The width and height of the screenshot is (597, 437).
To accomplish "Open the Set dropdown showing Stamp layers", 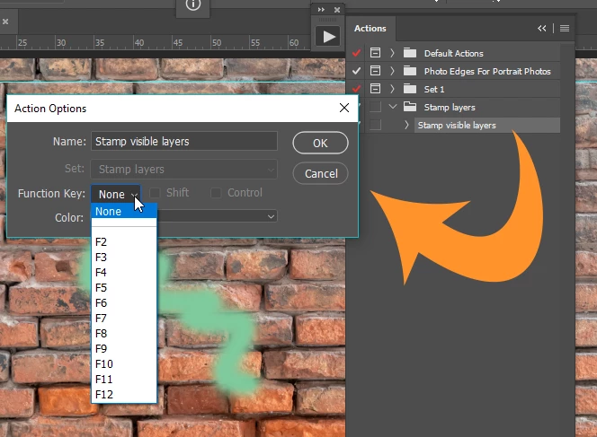I will [x=184, y=169].
